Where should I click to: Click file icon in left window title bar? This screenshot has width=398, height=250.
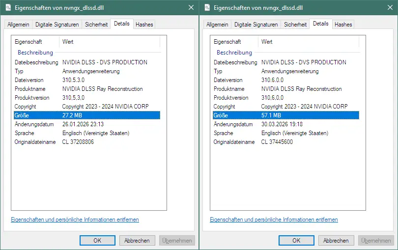(x=8, y=8)
